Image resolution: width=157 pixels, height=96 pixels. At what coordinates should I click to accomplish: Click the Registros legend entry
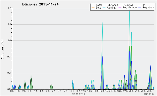[x=148, y=8]
